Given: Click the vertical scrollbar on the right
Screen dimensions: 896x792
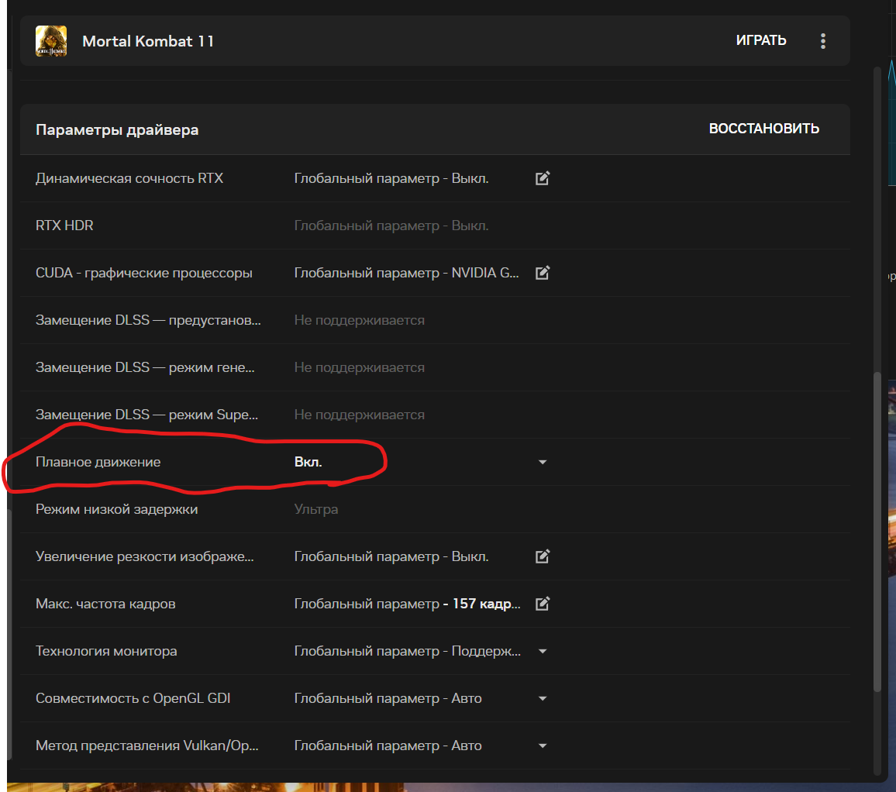Looking at the screenshot, I should (877, 532).
